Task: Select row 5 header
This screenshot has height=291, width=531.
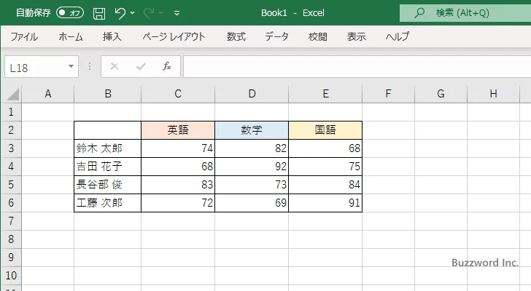Action: tap(11, 184)
